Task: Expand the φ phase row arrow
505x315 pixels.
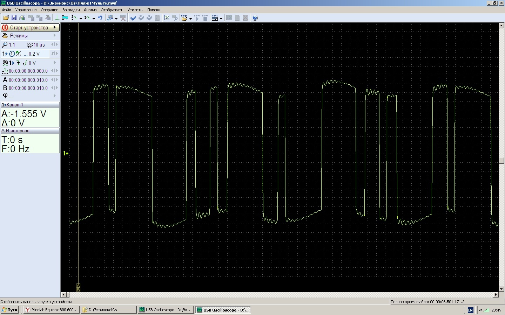Action: click(x=55, y=96)
